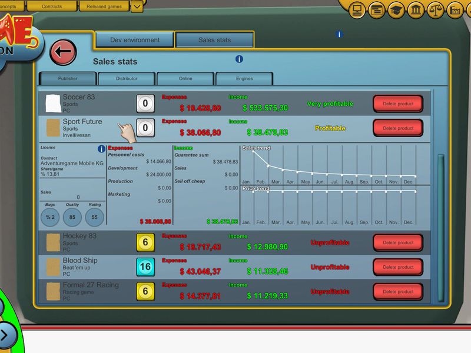Open the balance scales icon
Screen dimensions: 471x353
435,11
